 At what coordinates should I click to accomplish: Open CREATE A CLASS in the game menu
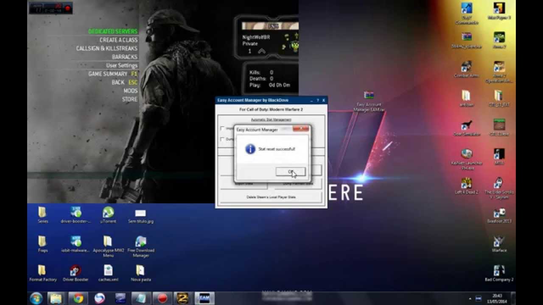click(119, 40)
